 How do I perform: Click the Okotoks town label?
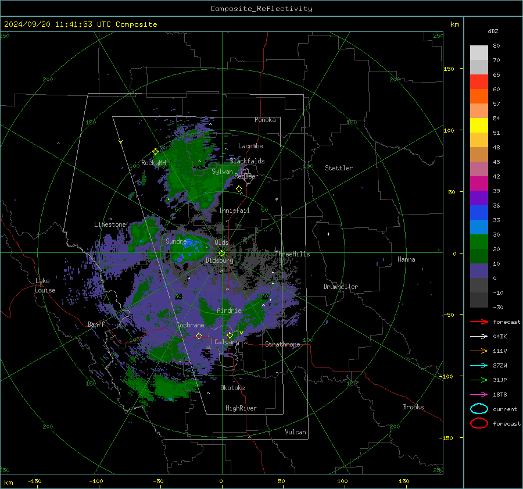point(232,388)
